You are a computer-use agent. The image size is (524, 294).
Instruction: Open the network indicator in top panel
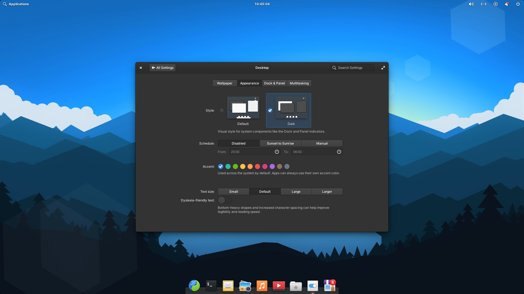[x=484, y=4]
